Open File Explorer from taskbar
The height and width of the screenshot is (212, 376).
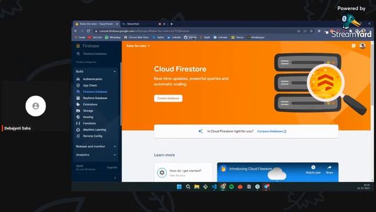(x=197, y=187)
